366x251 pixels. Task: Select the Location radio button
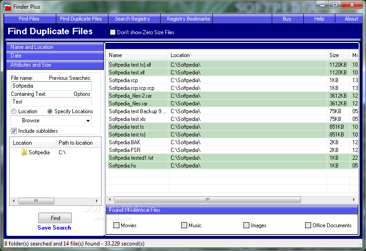click(x=14, y=111)
